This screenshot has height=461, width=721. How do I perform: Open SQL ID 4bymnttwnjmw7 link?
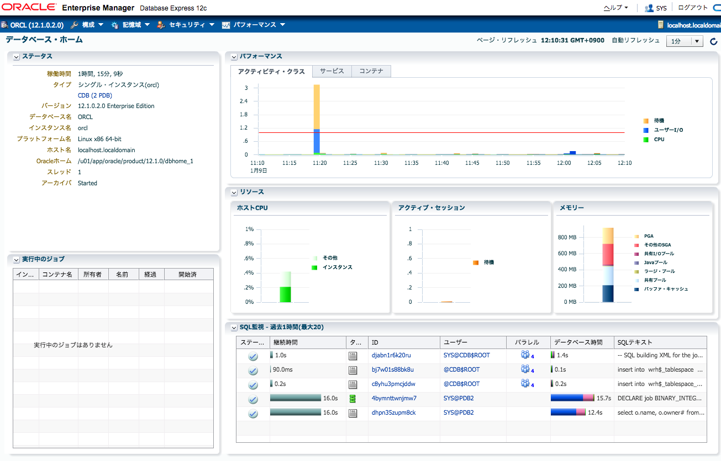394,399
